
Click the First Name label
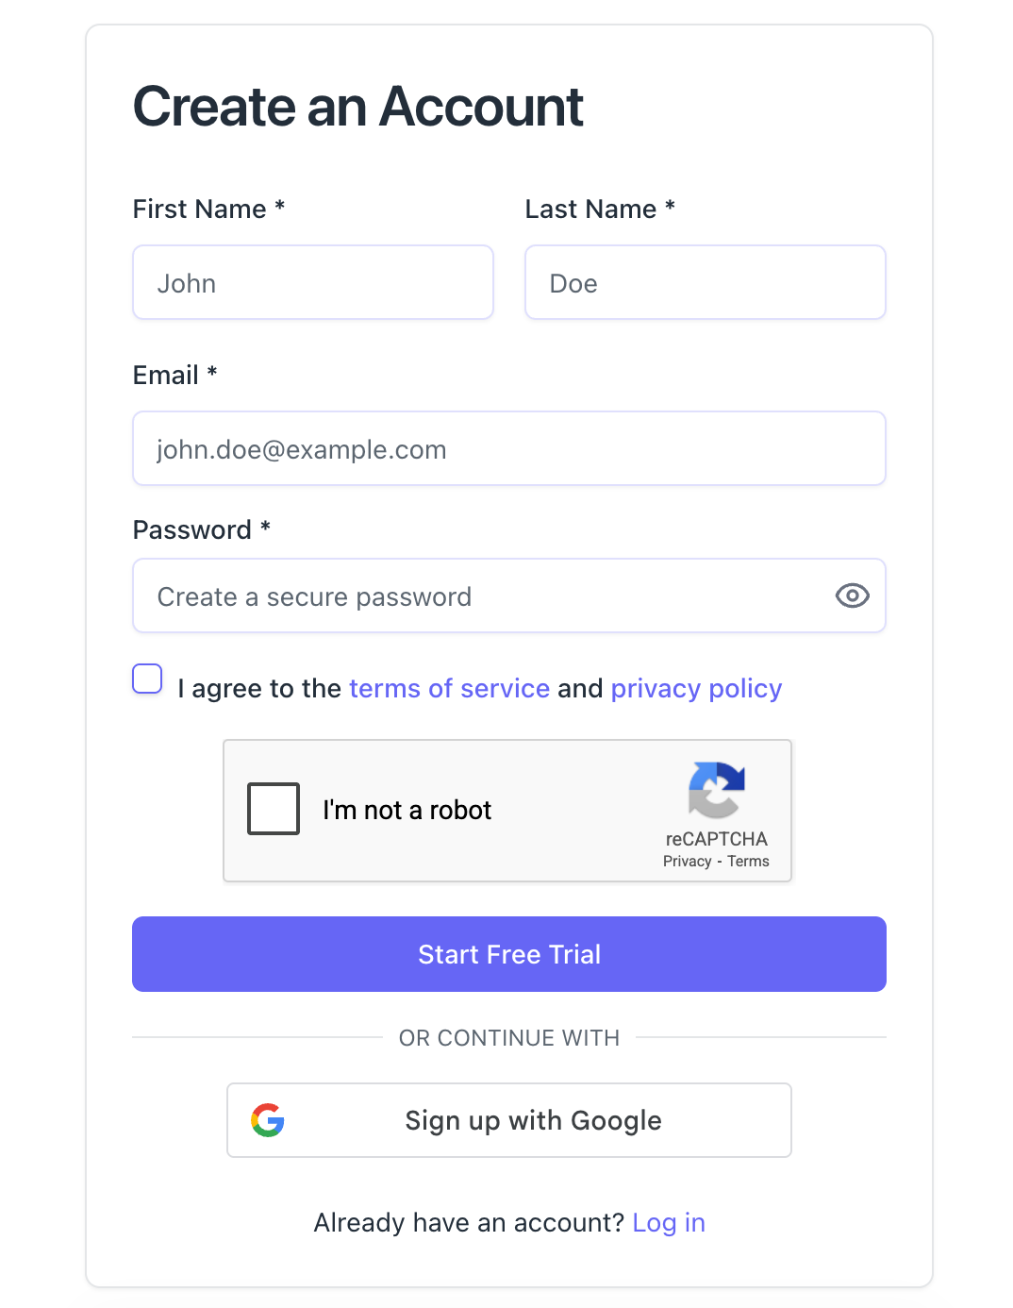(199, 210)
